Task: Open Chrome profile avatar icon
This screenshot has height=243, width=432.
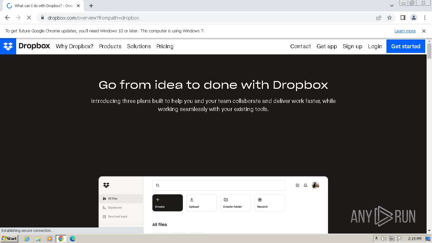Action: click(x=413, y=18)
